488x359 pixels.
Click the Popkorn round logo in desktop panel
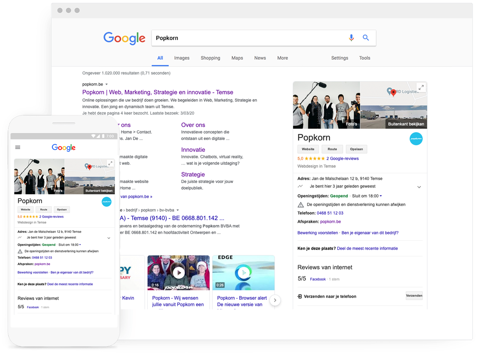coord(416,138)
